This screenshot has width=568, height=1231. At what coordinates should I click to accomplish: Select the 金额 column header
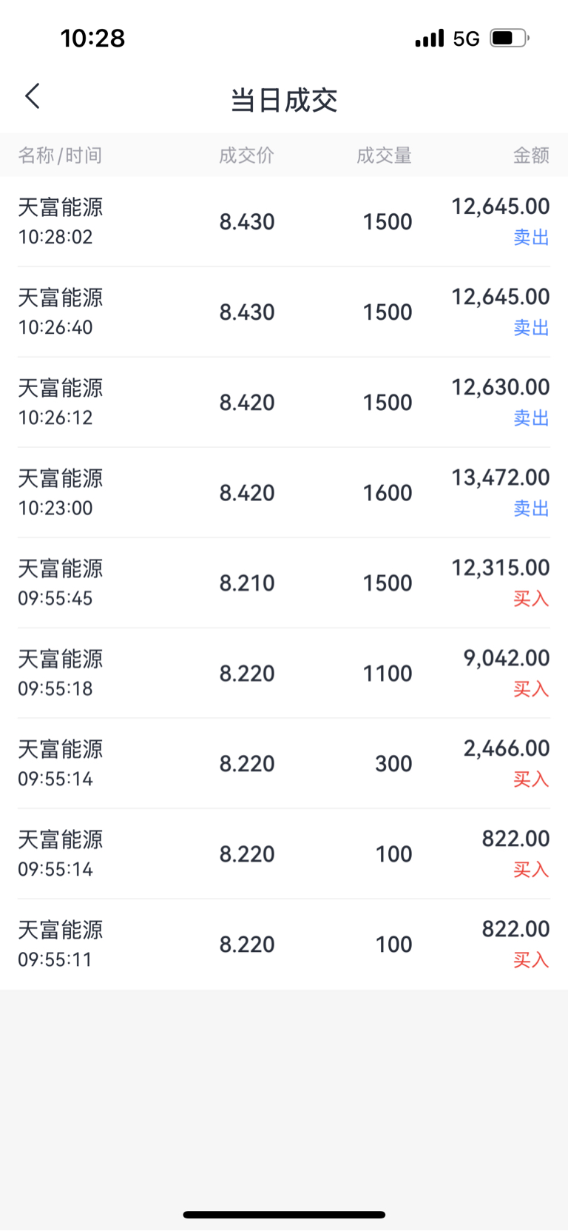(x=531, y=155)
